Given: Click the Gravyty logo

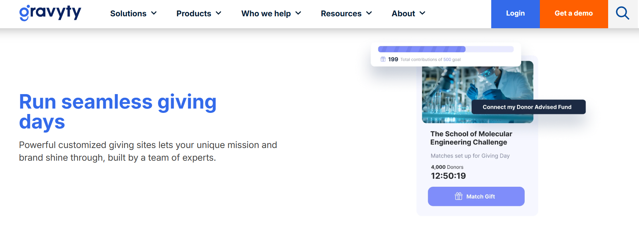Looking at the screenshot, I should tap(50, 13).
